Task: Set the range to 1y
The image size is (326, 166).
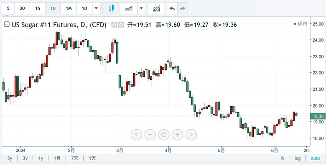Action: [x=41, y=158]
